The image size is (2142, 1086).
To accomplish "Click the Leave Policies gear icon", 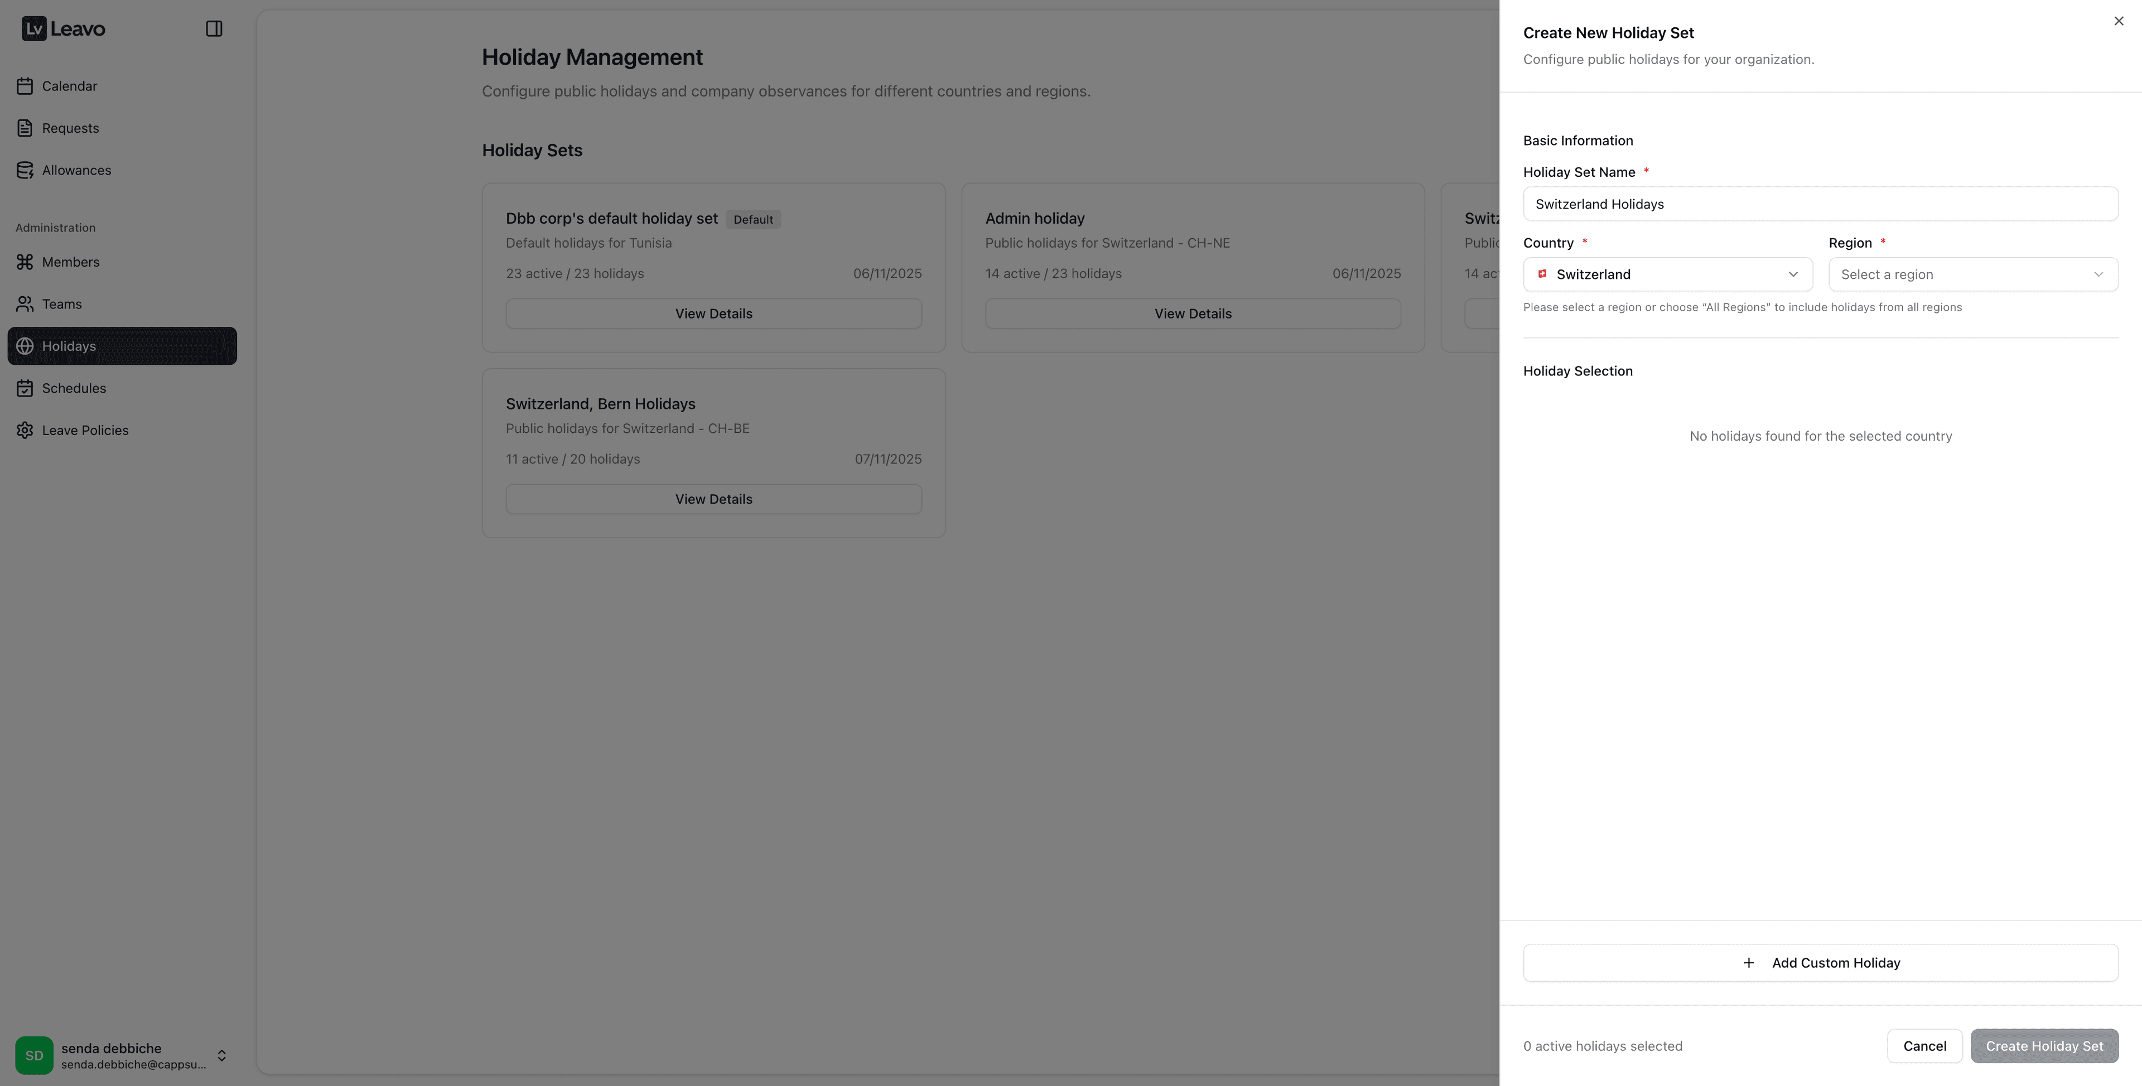I will tap(25, 430).
